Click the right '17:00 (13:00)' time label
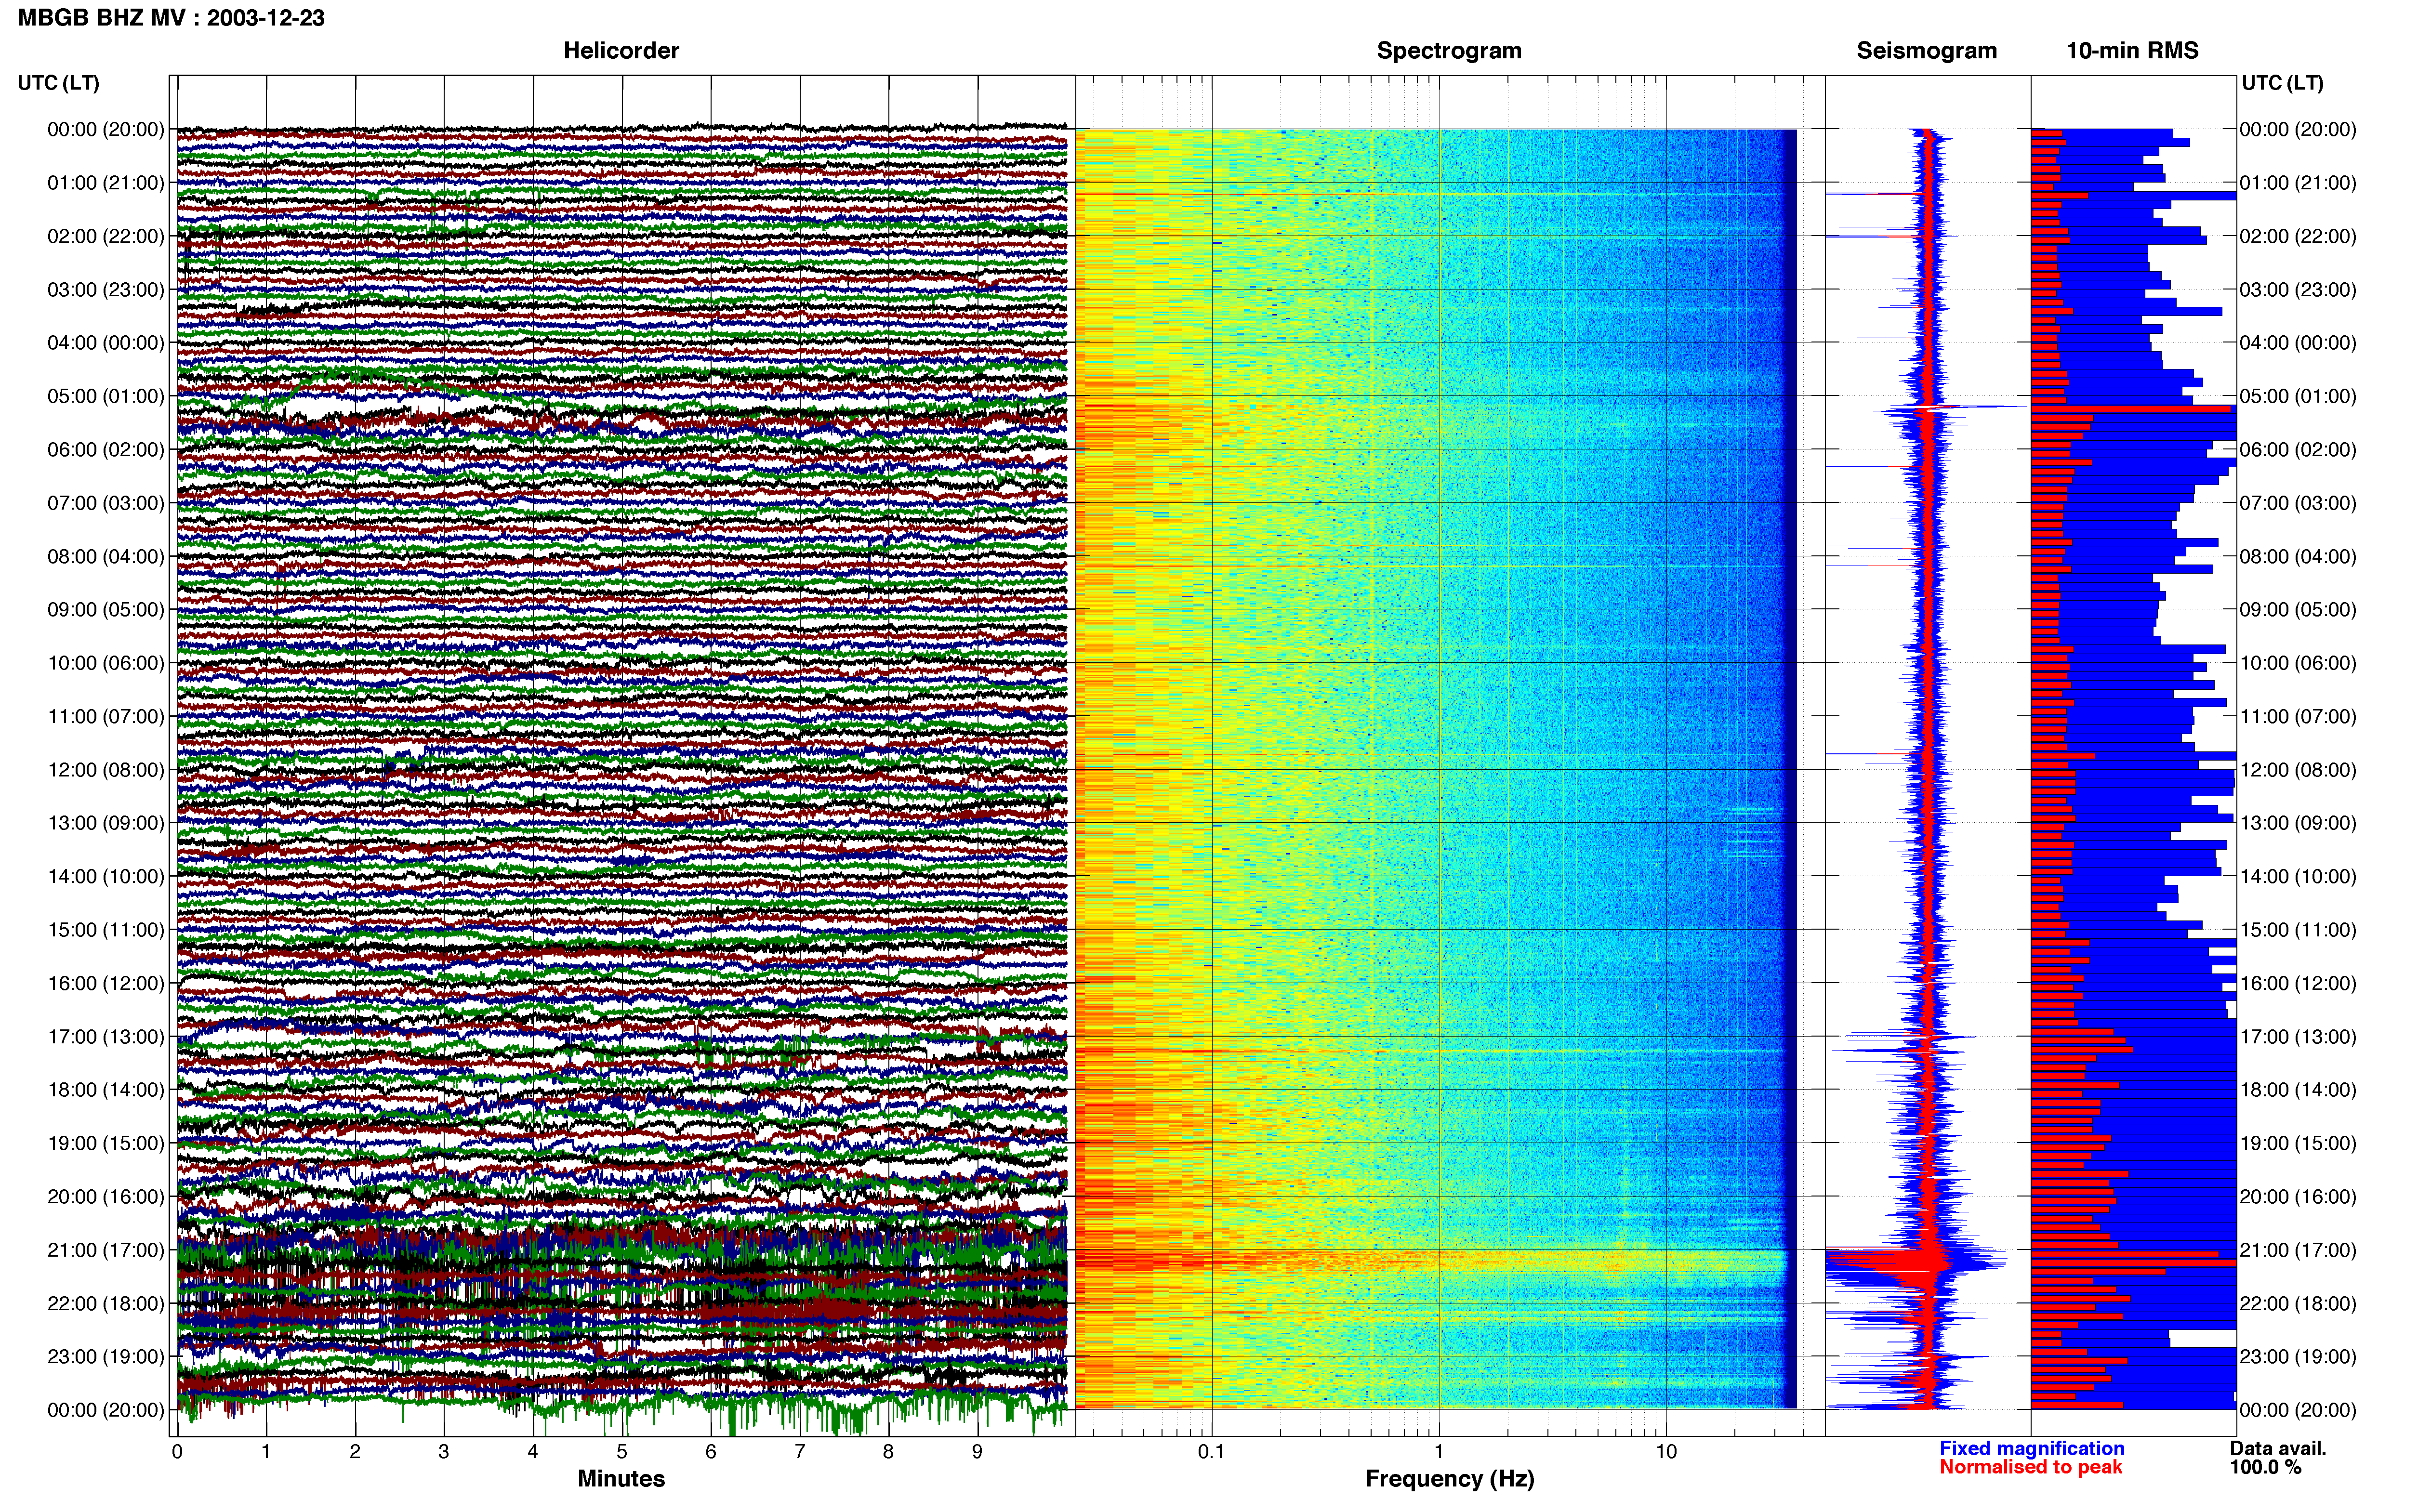The width and height of the screenshot is (2418, 1512). 2298,1037
